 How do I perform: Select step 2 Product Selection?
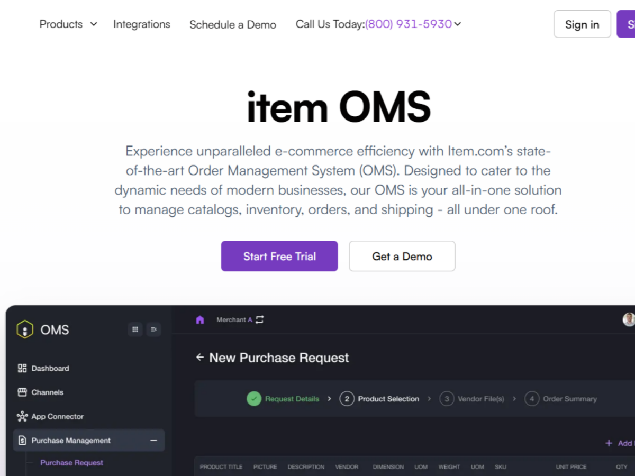pos(379,399)
